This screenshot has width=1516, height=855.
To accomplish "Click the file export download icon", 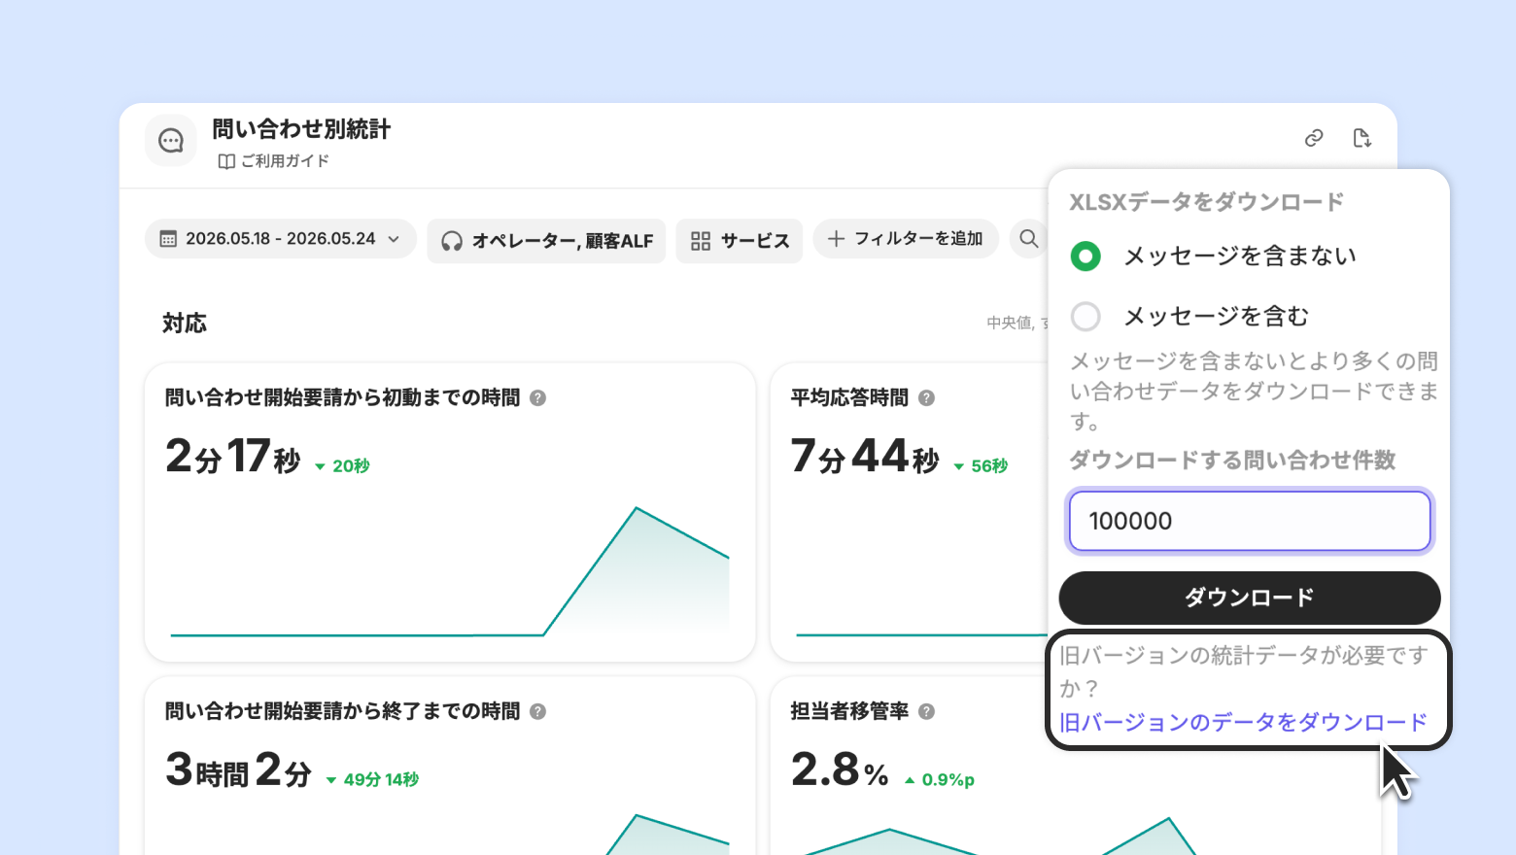I will (1362, 138).
